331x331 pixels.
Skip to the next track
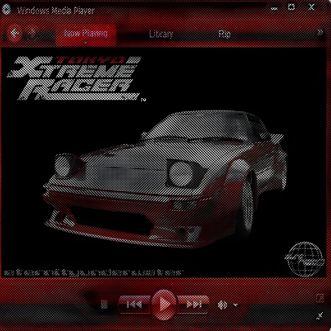pyautogui.click(x=193, y=304)
